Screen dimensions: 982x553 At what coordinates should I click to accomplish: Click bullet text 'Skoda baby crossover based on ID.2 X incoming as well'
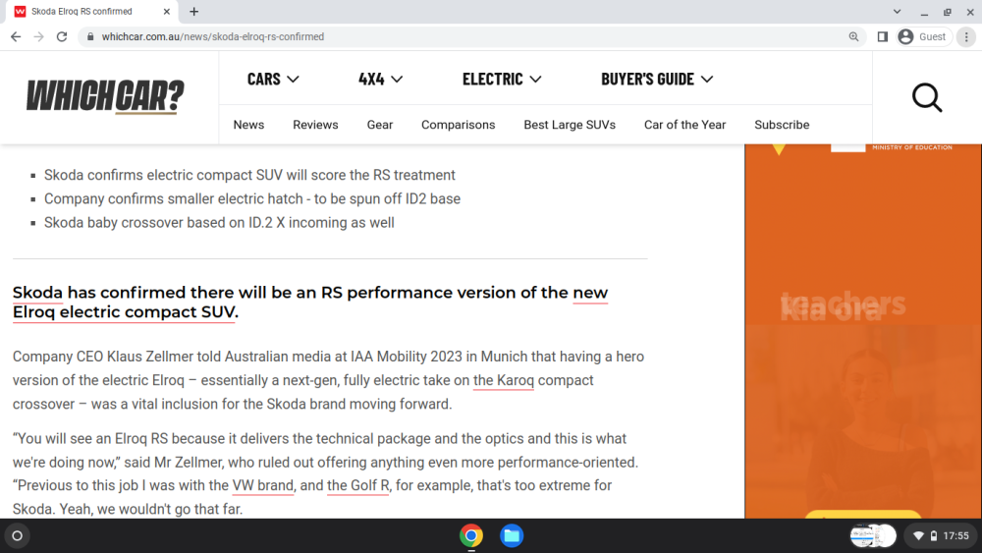click(x=219, y=222)
